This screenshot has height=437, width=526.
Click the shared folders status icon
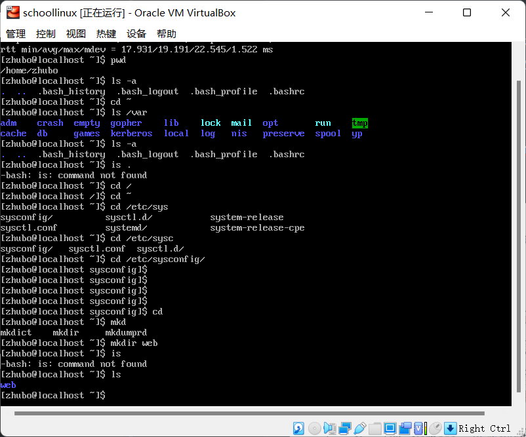pyautogui.click(x=375, y=428)
